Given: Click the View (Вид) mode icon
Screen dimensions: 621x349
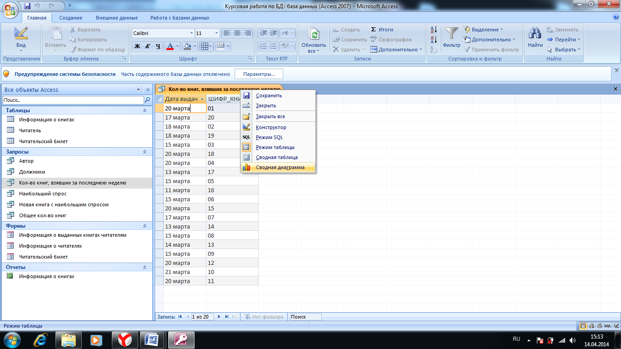Looking at the screenshot, I should (21, 38).
